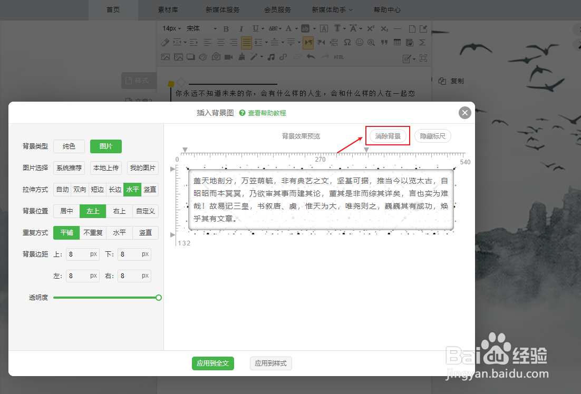Click 隐藏标尺 button

coord(432,136)
